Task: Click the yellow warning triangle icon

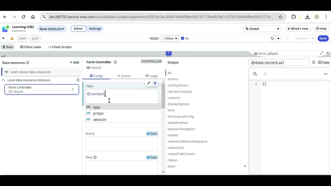Action: coord(12,38)
